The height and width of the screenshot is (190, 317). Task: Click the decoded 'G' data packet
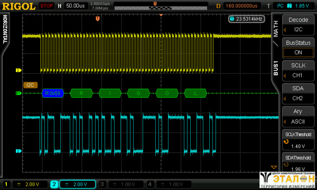pos(138,94)
